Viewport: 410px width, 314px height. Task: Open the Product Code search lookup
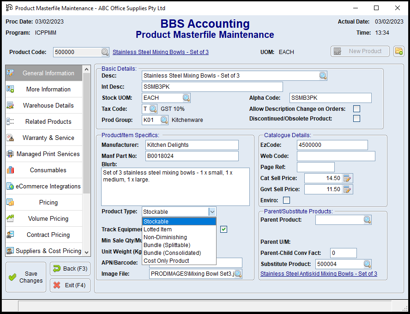pyautogui.click(x=105, y=52)
